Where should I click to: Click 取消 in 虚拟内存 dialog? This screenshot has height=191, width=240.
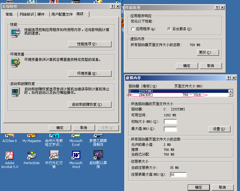point(222,187)
